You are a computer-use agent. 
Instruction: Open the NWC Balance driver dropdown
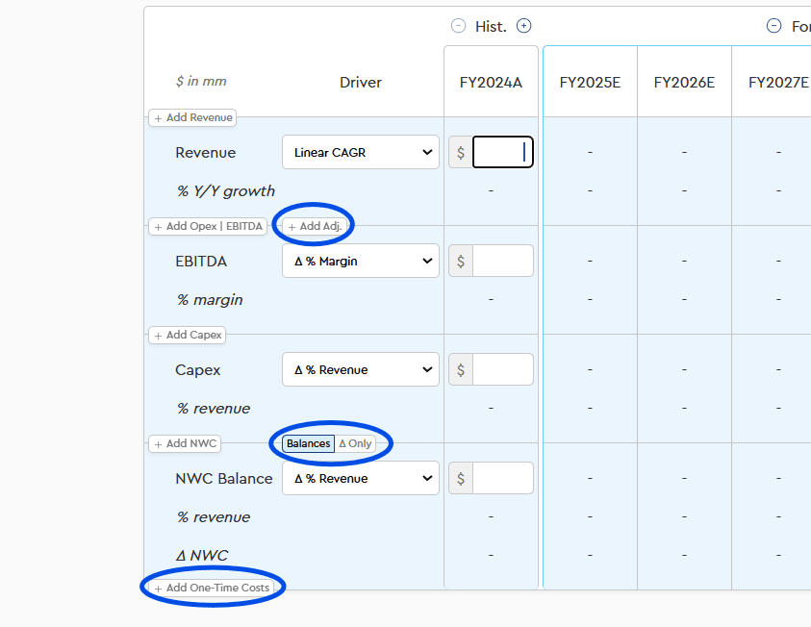(361, 478)
